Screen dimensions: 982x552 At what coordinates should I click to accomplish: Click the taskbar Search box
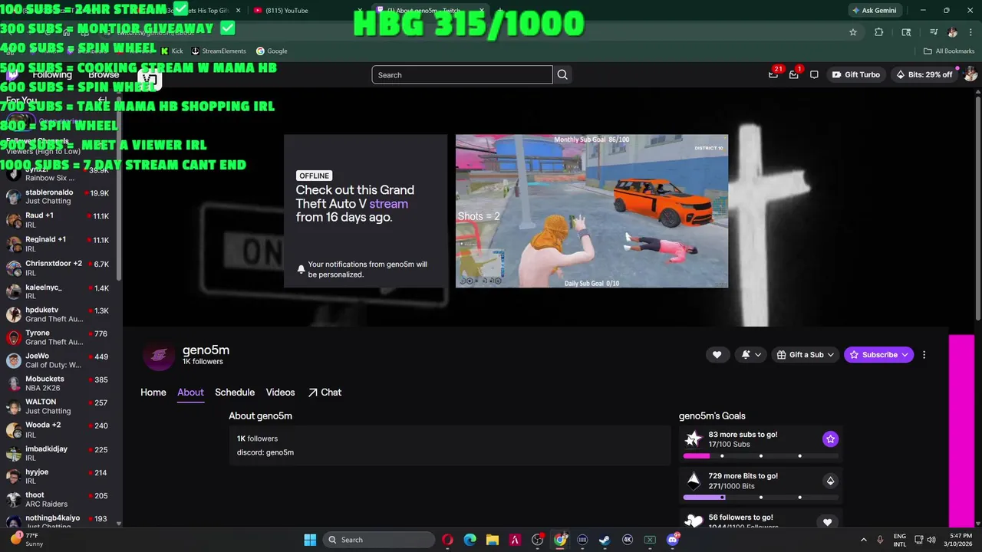(379, 540)
